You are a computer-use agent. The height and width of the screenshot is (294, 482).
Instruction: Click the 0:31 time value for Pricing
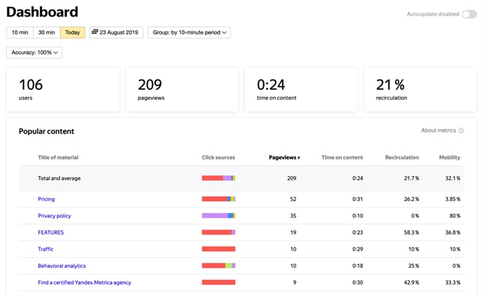[x=358, y=199]
